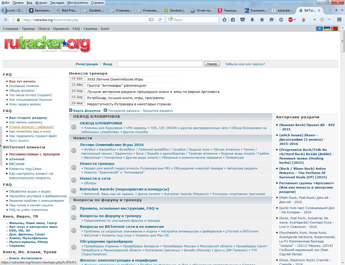Open the Adblock Plus dropdown arrow

coord(295,20)
